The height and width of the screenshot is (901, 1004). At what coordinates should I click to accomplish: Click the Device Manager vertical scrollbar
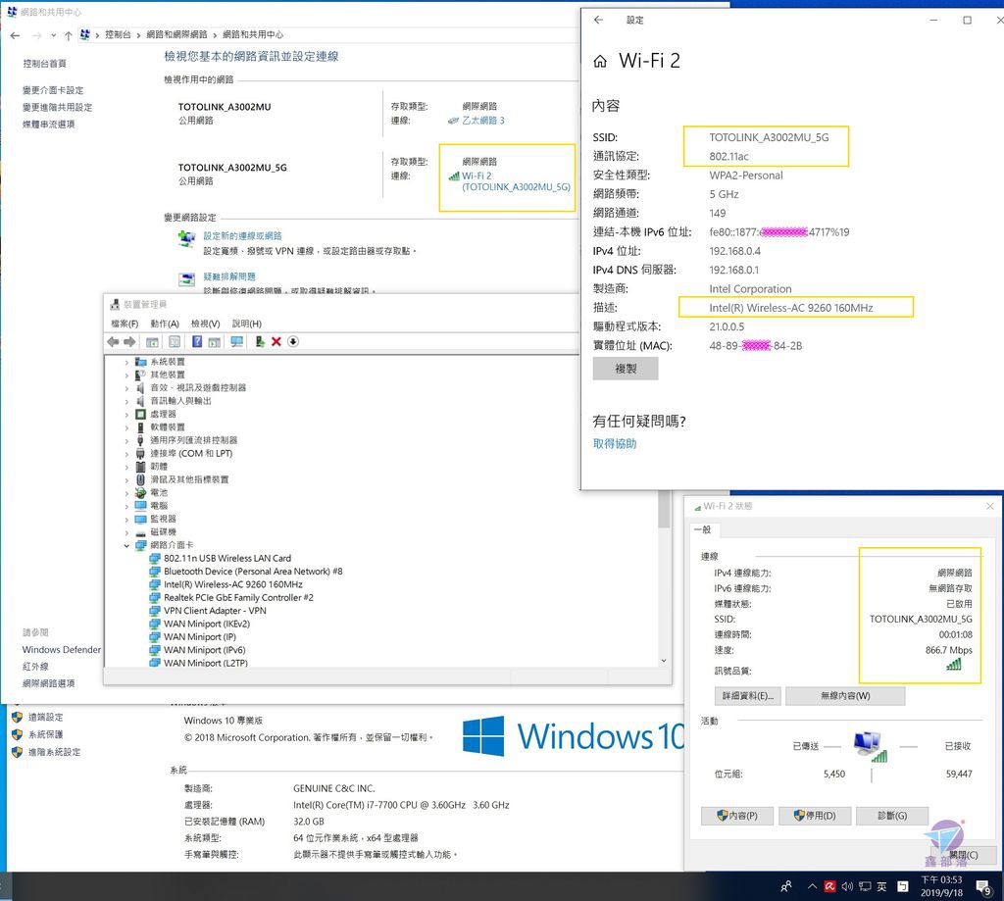(x=664, y=511)
